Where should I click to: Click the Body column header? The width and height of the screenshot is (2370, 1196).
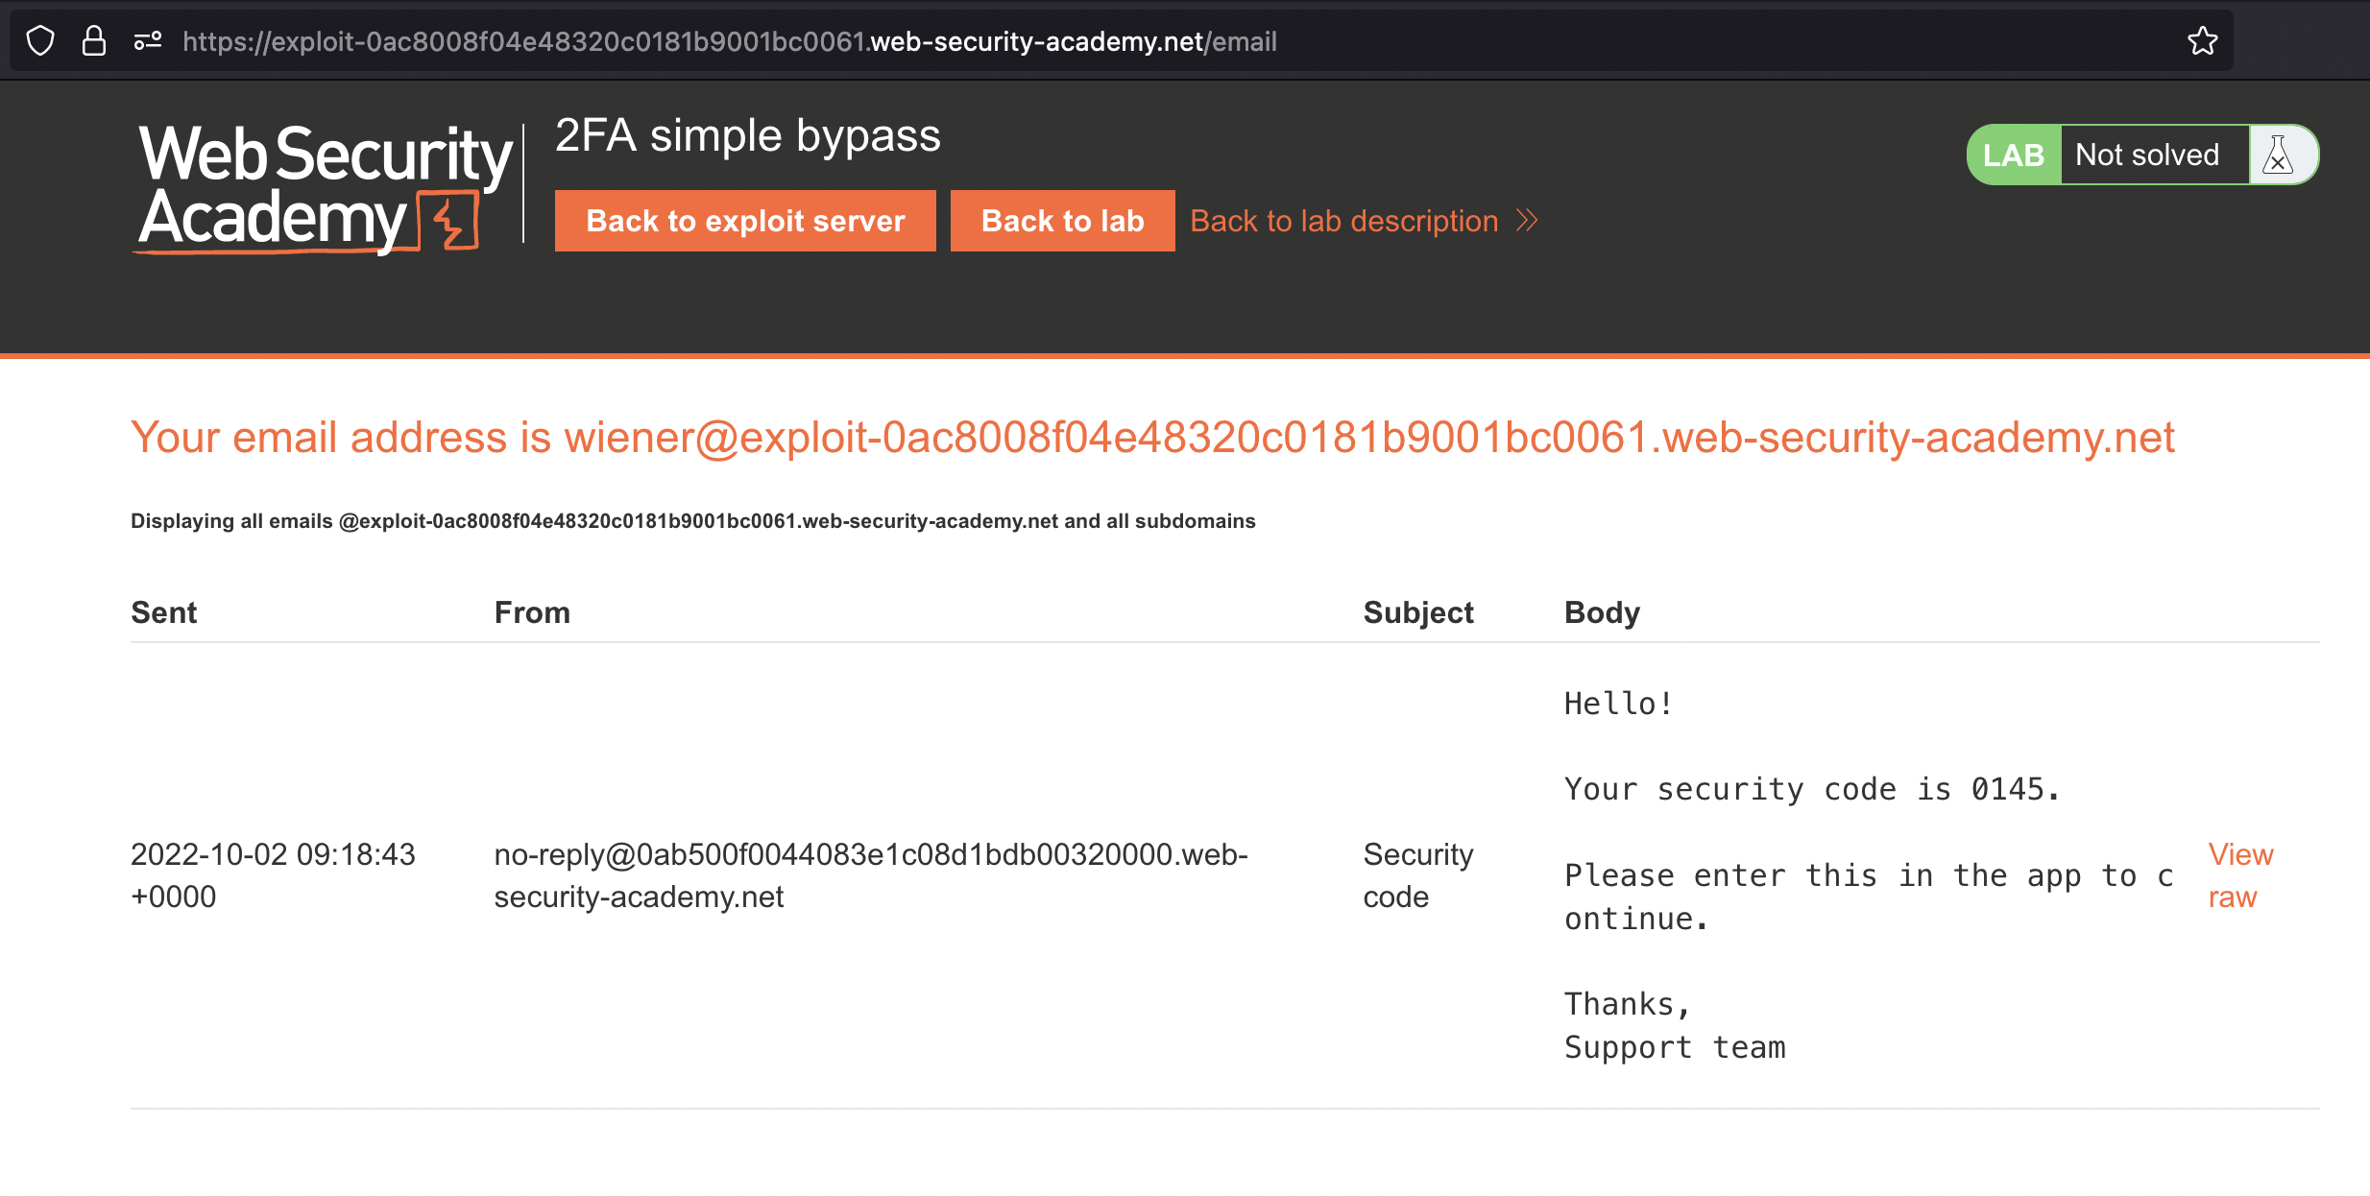click(x=1602, y=612)
